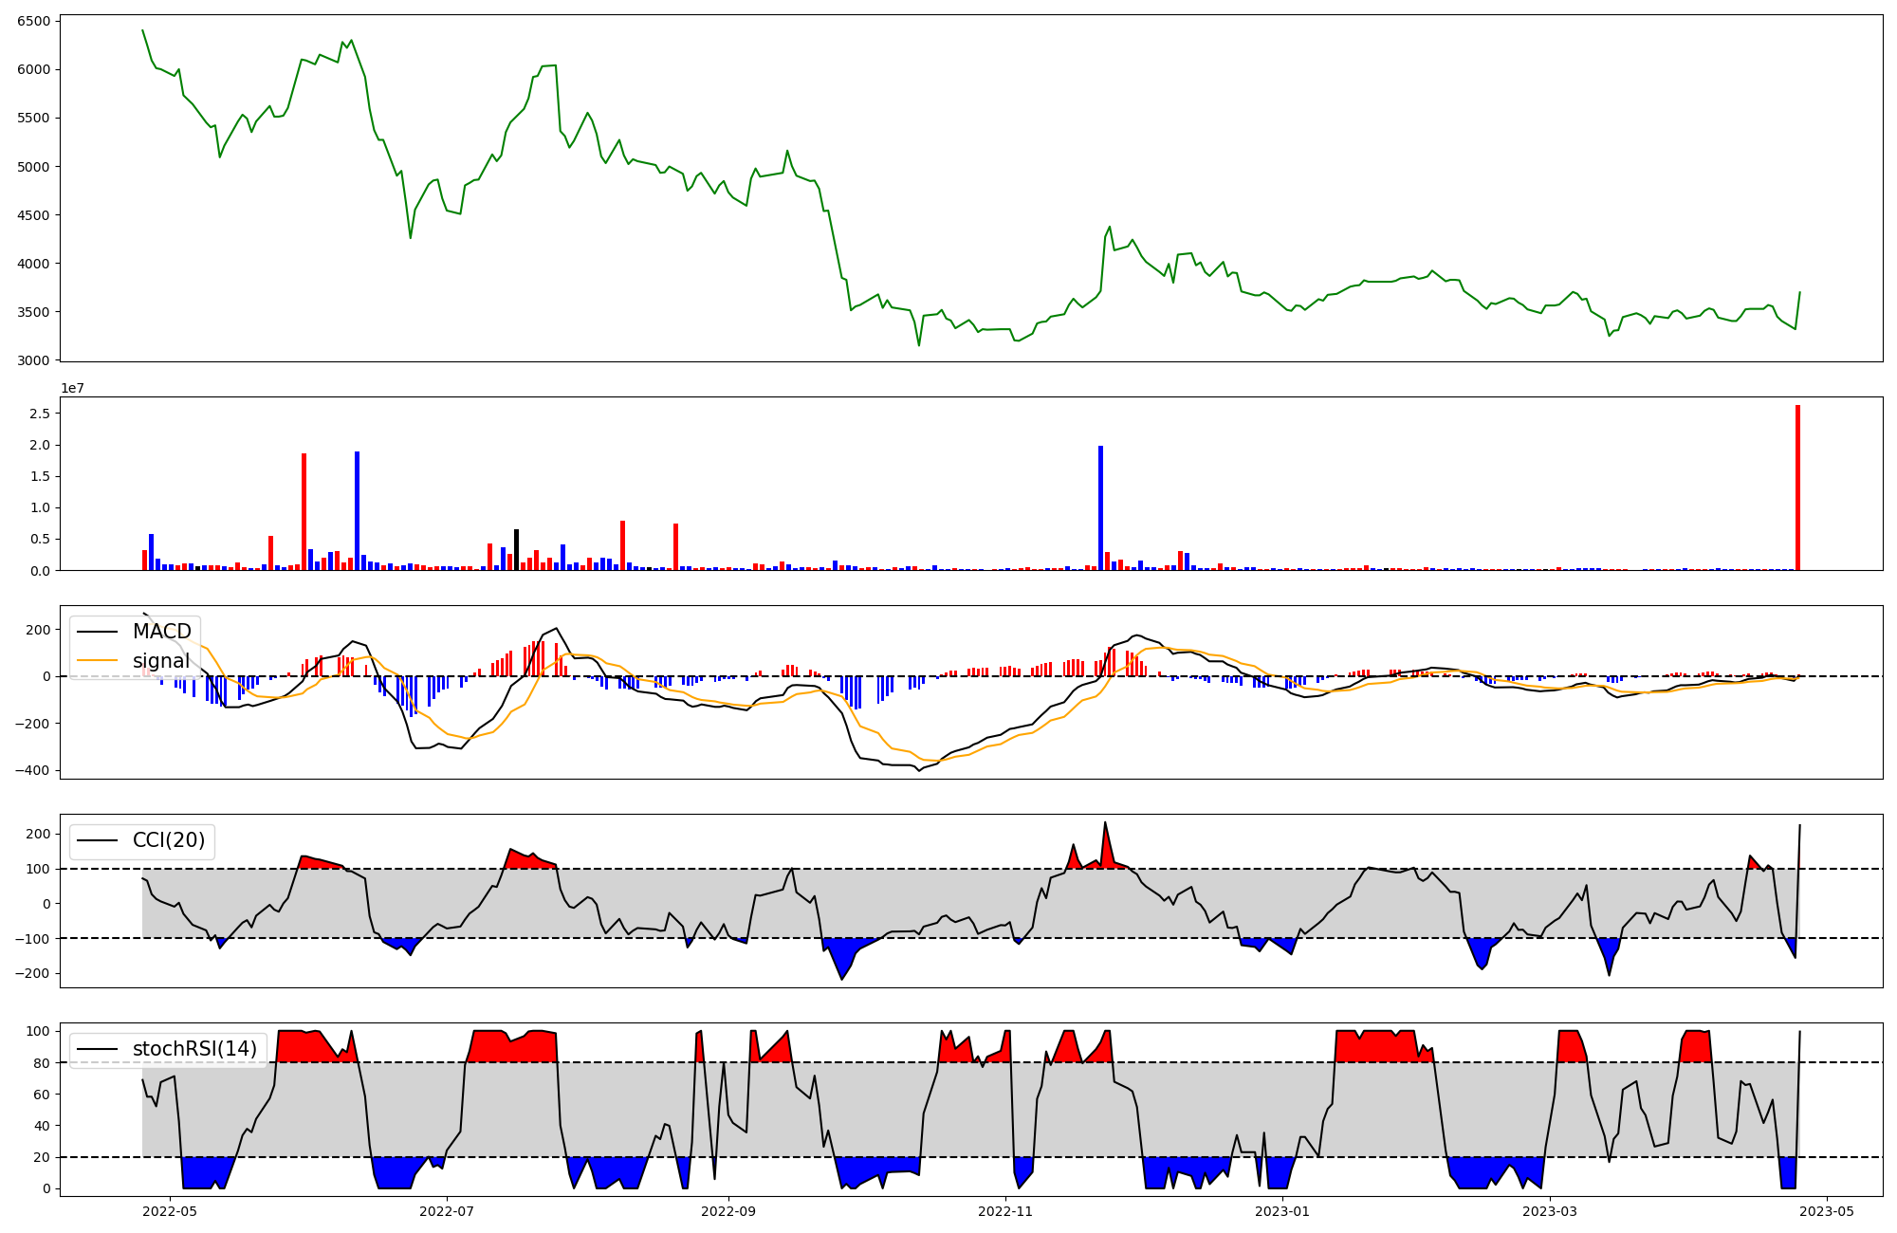Click the orange signal legend line

[x=97, y=661]
